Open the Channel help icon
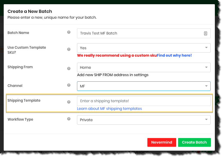222x157 pixels. pyautogui.click(x=69, y=85)
